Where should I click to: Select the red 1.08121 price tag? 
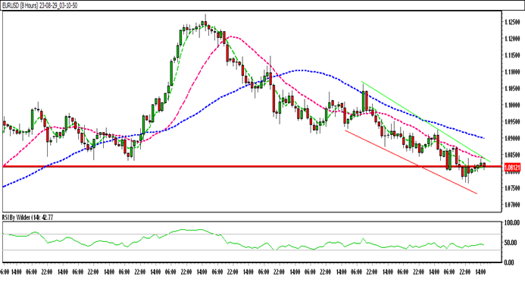point(512,167)
